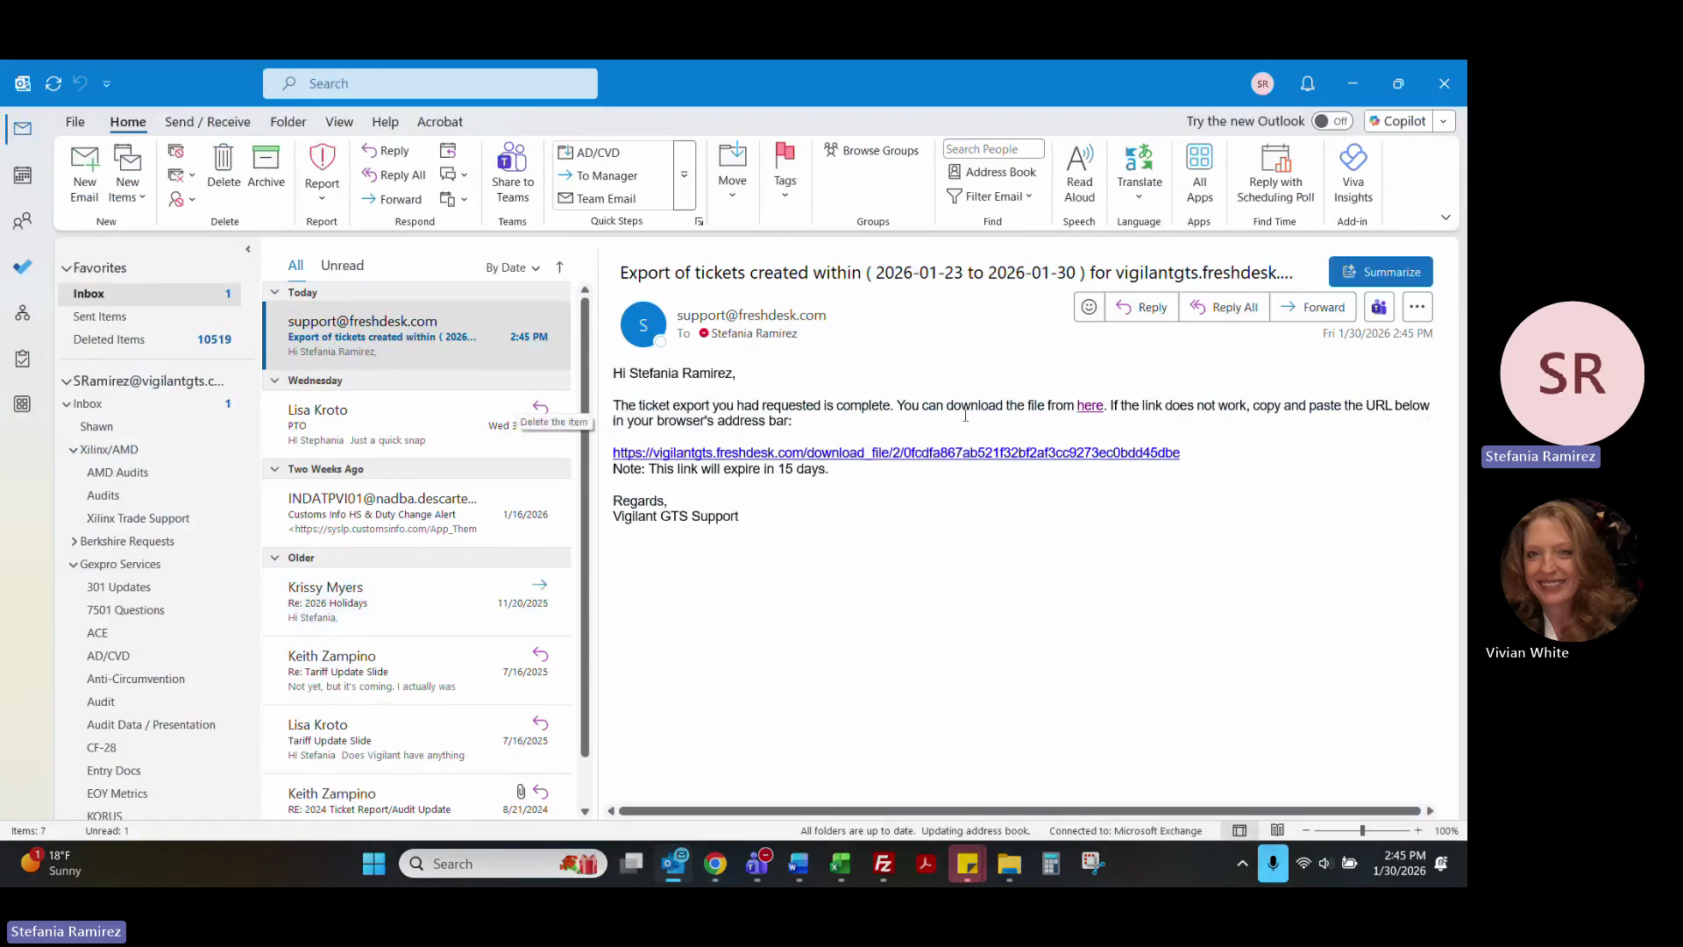Open the Send / Receive ribbon tab

[207, 122]
